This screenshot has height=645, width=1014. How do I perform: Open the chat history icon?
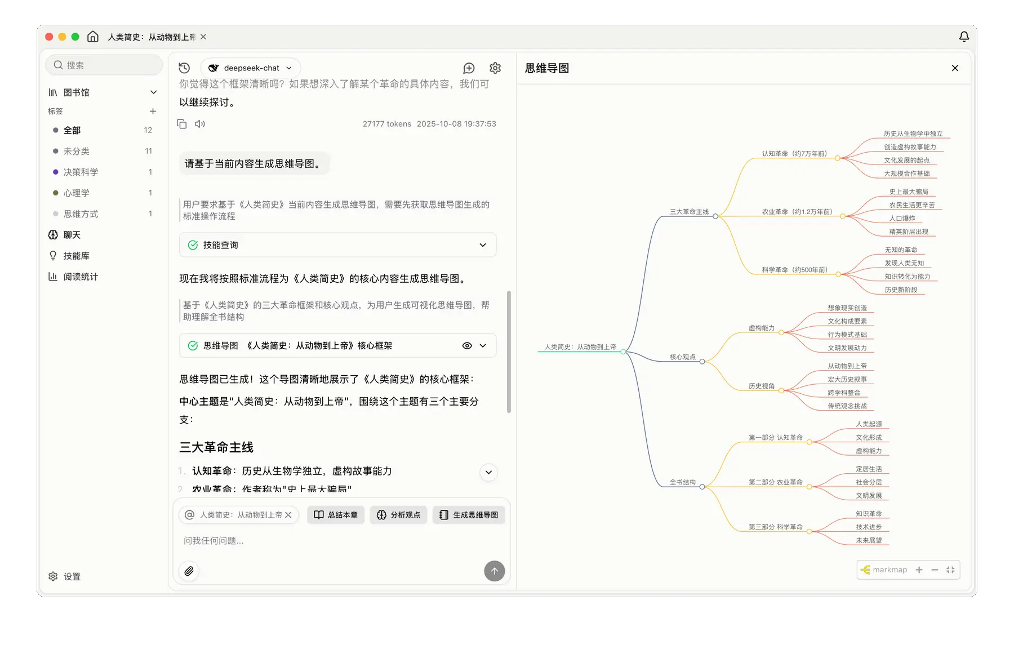184,68
